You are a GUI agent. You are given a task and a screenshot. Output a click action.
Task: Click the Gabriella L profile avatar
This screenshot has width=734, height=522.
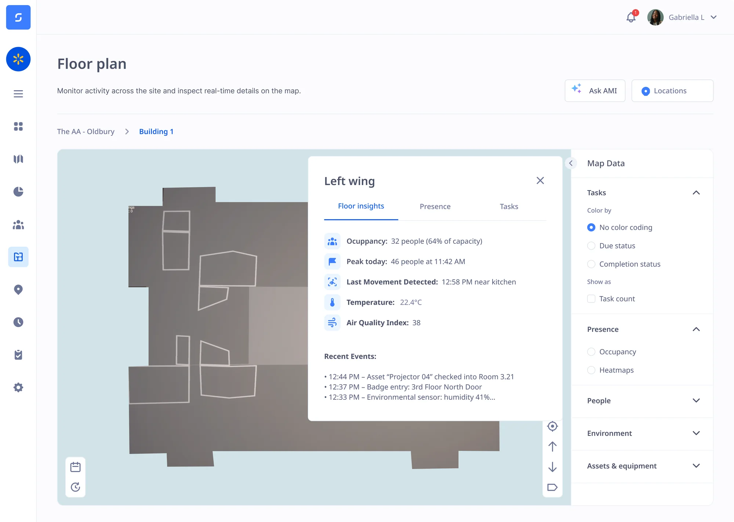(655, 17)
